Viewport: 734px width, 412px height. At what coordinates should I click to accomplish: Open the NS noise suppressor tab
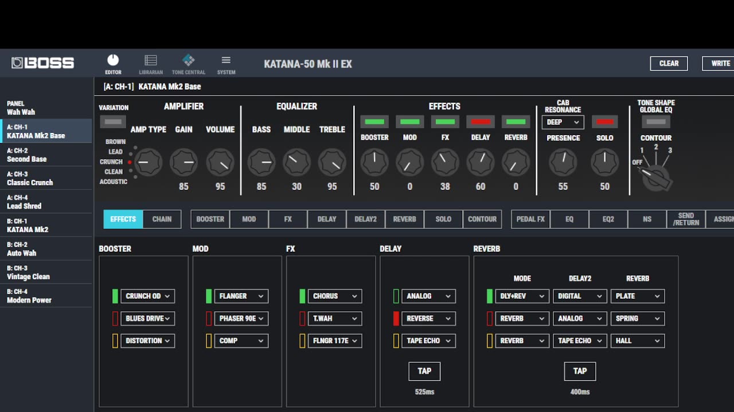(647, 219)
